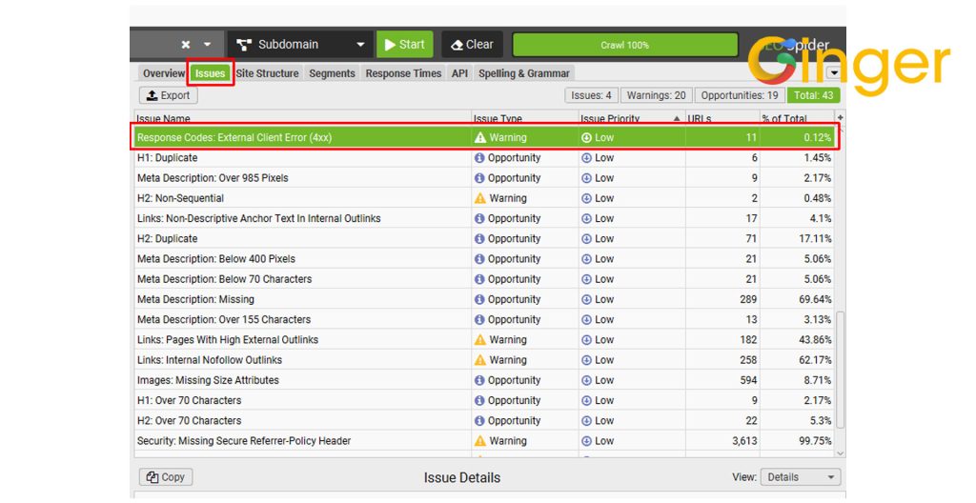
Task: Click the Export button
Action: (168, 95)
